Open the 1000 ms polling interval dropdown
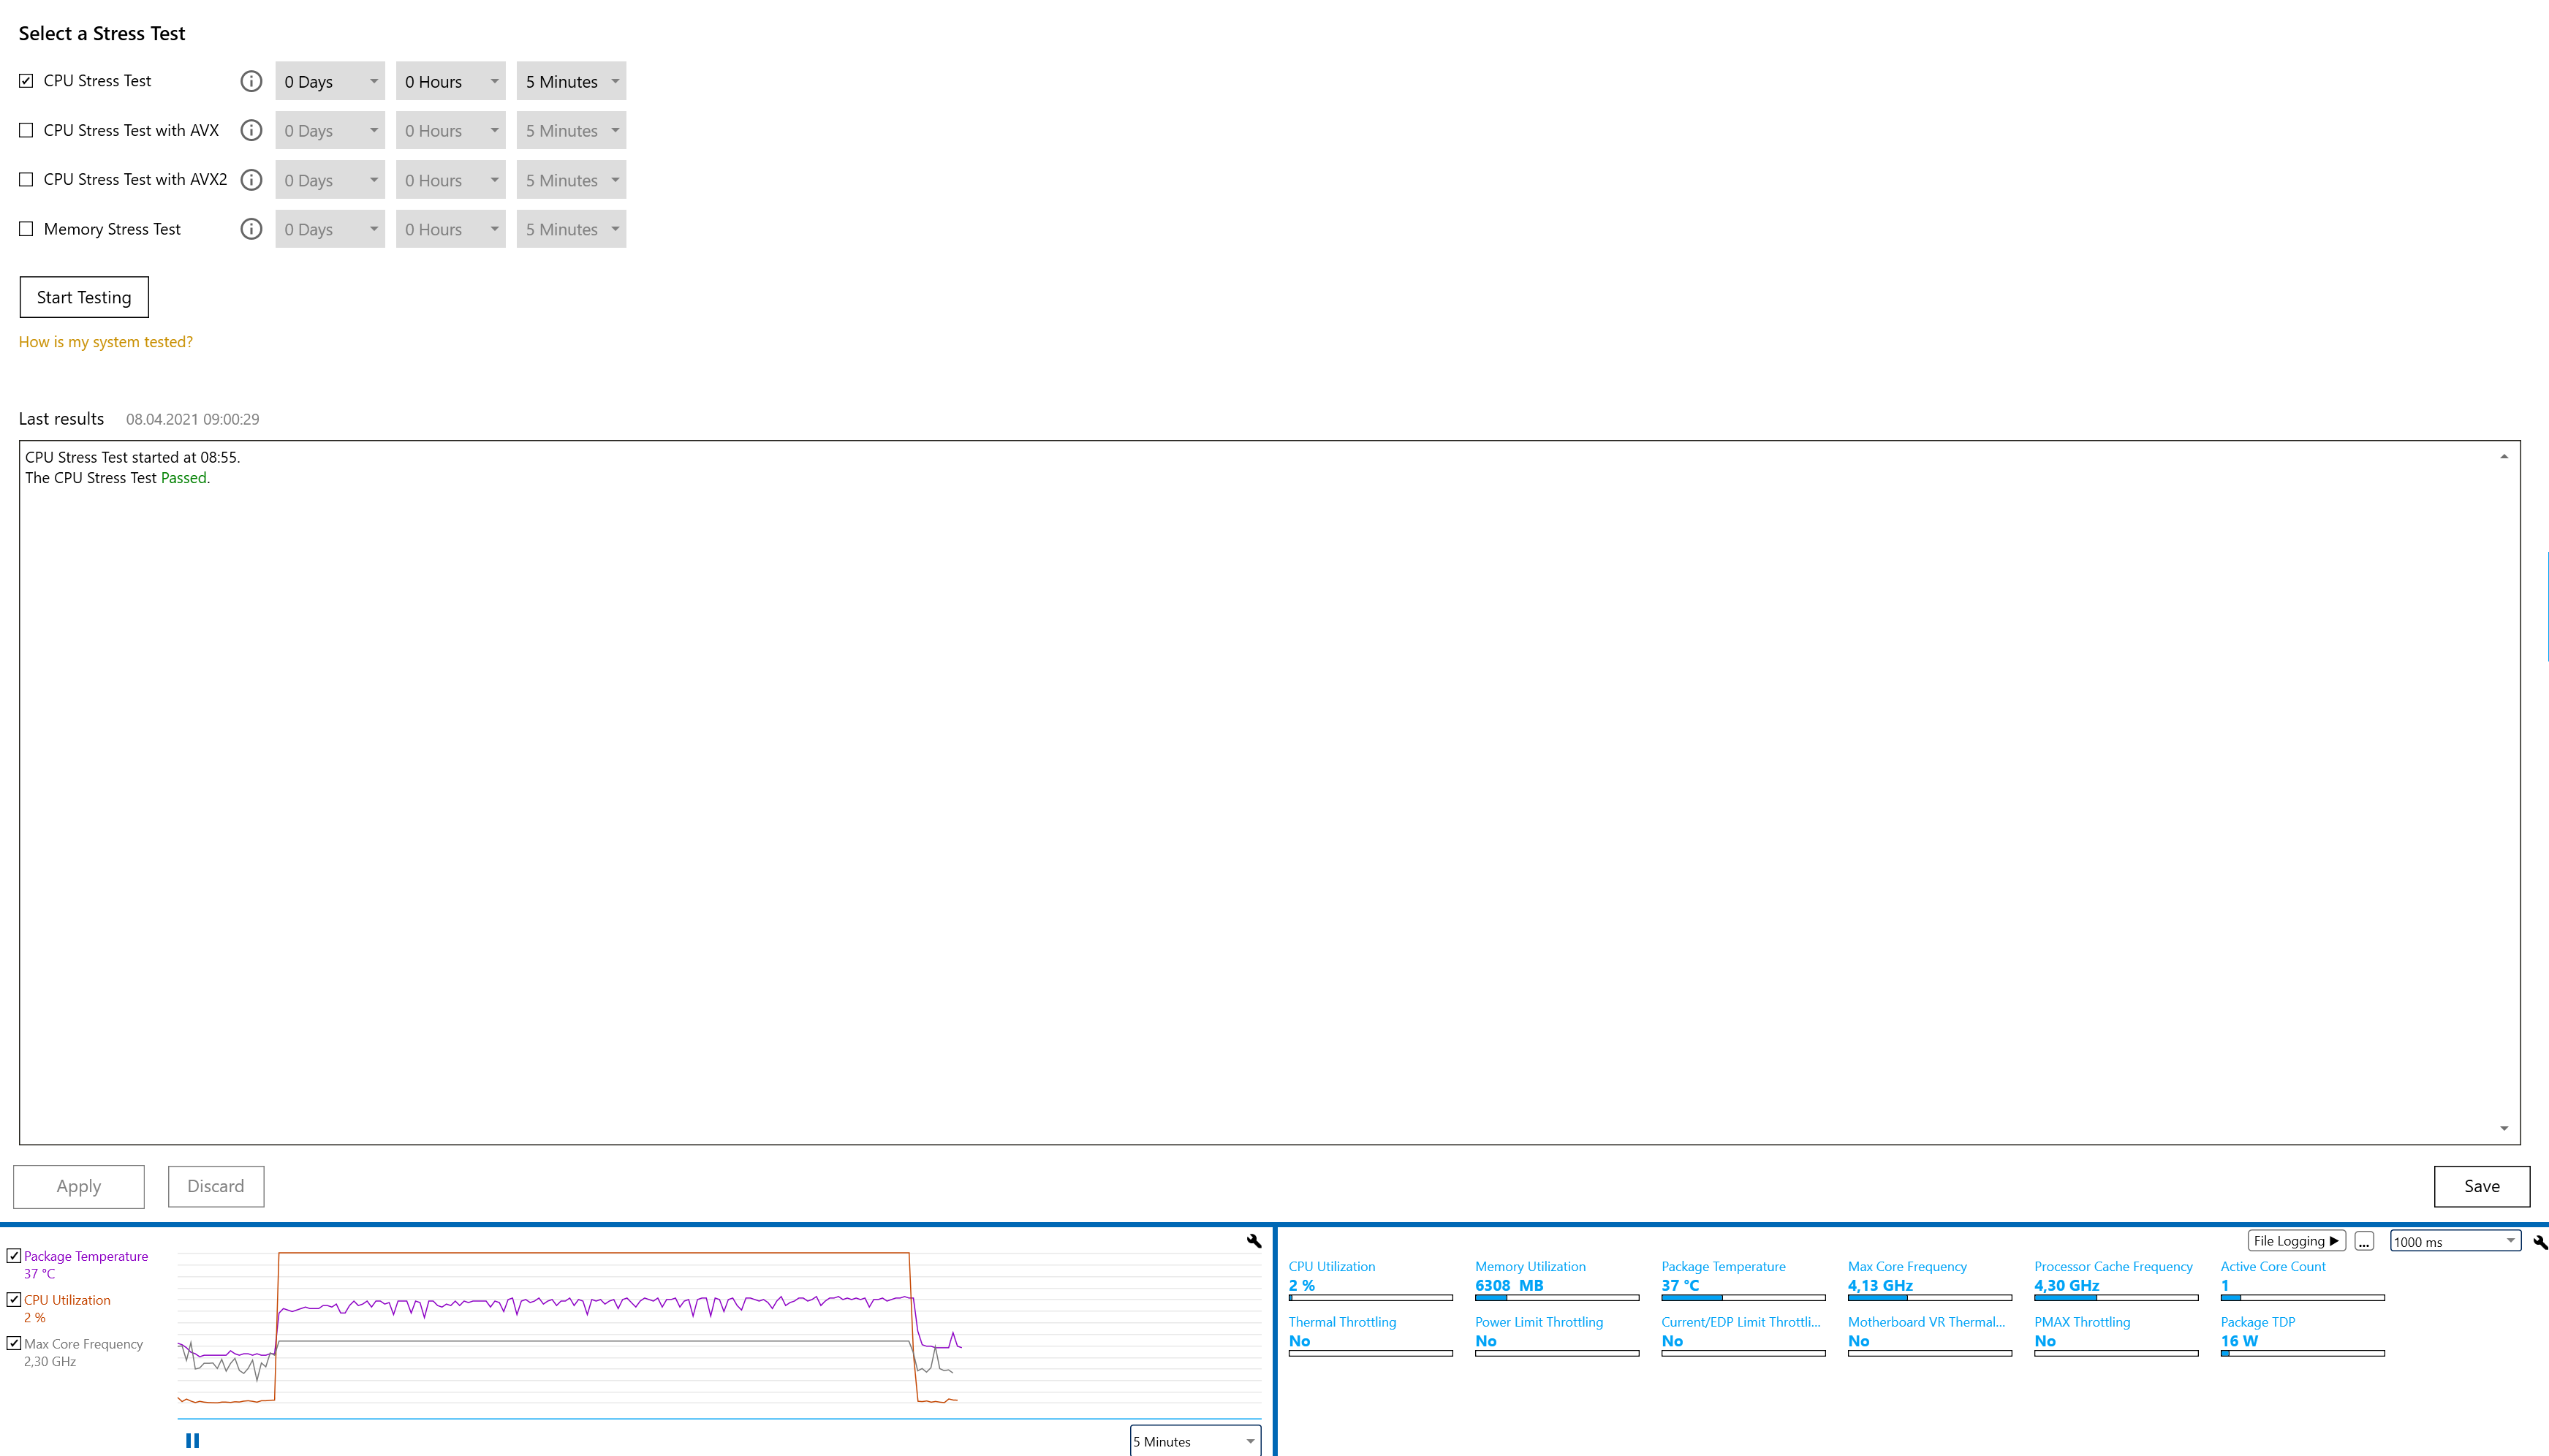This screenshot has height=1456, width=2549. click(2454, 1241)
